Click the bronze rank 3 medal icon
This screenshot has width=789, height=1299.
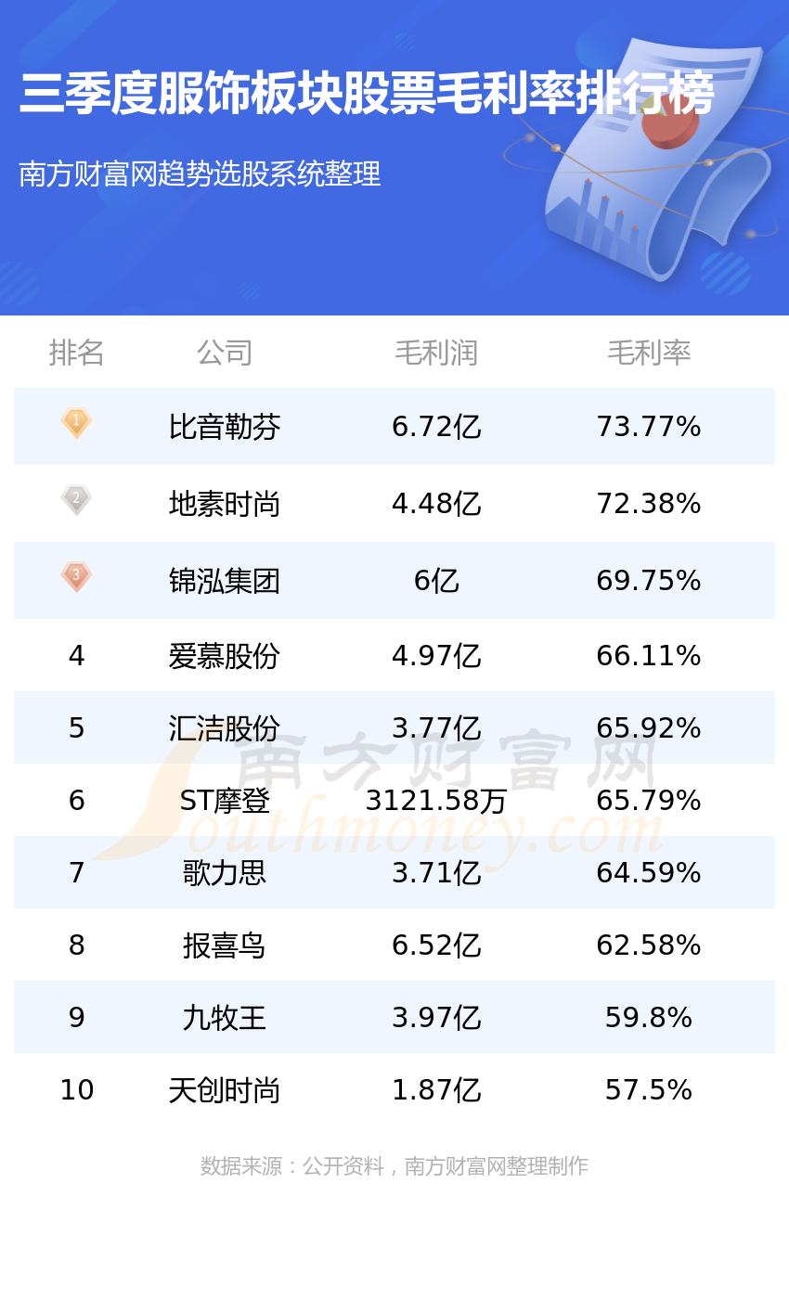(76, 577)
